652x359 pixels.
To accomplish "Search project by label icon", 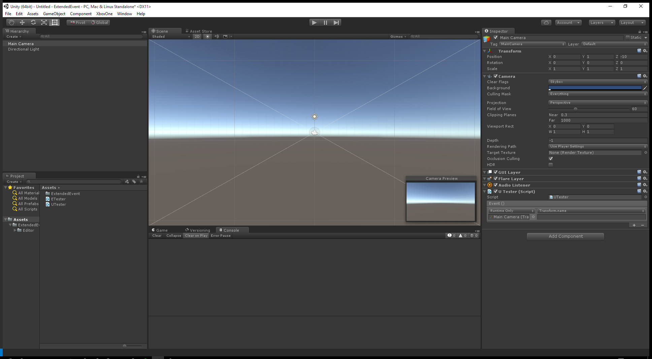I will (134, 182).
